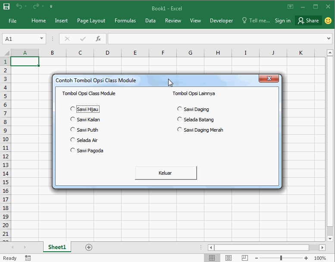Click the horizontal scrollbar thumb
Screen dimensions: 335x262
[262, 247]
